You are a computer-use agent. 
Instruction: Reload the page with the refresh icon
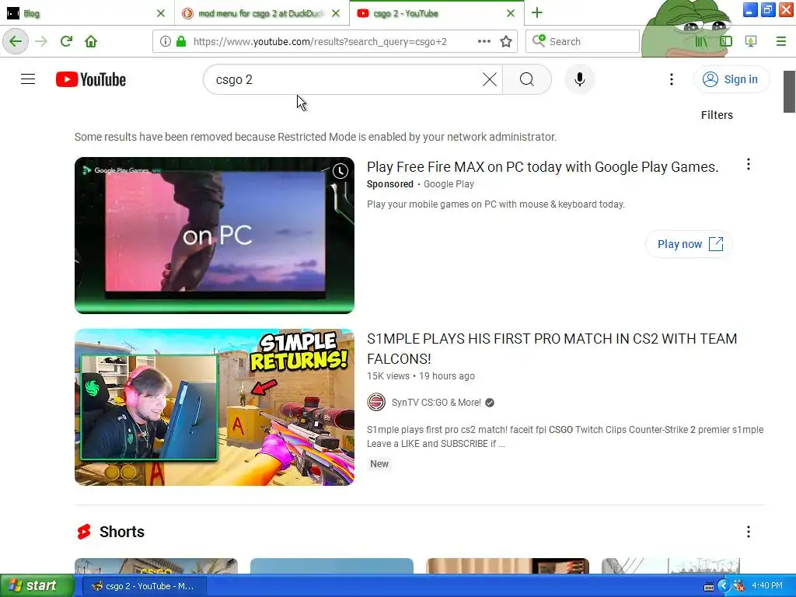tap(67, 41)
